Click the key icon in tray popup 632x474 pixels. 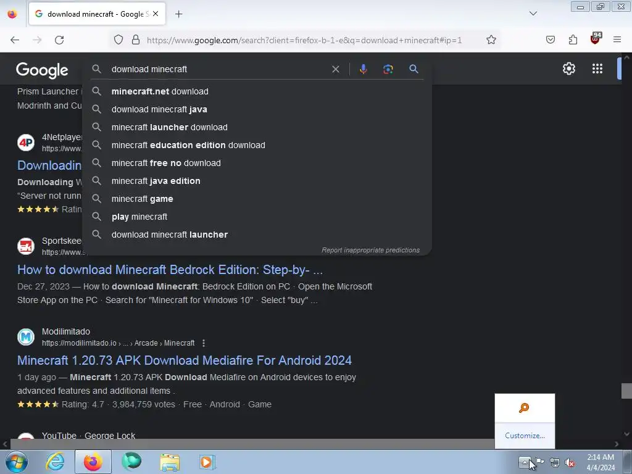pos(524,408)
